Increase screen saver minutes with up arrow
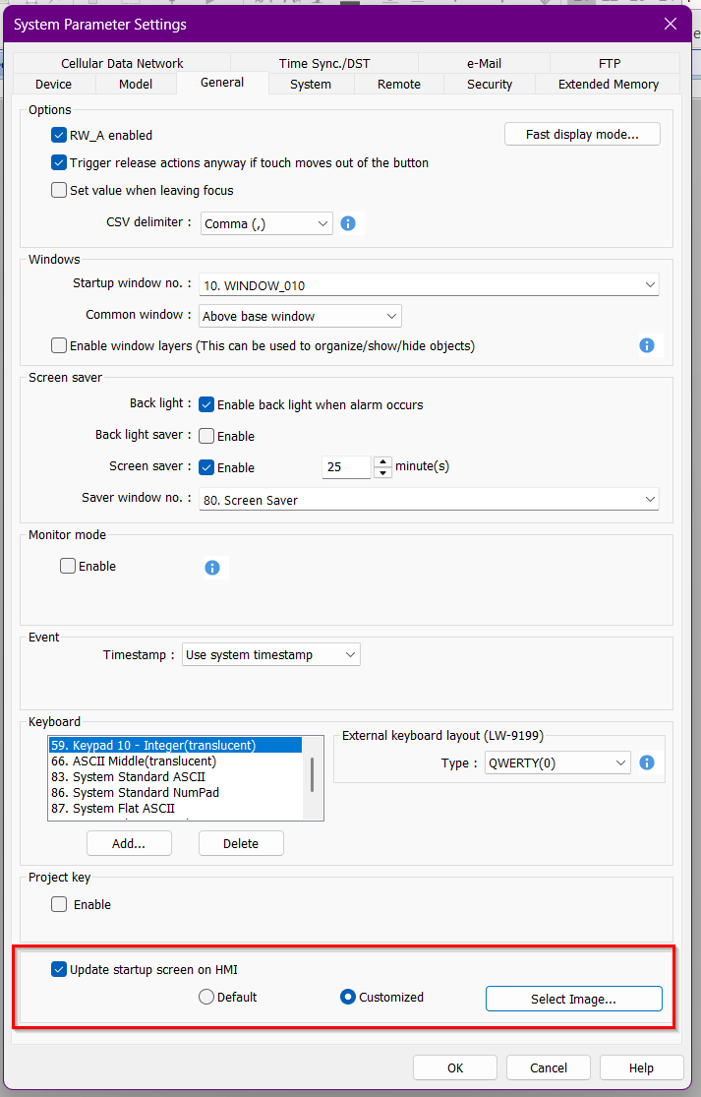The image size is (701, 1097). point(382,461)
